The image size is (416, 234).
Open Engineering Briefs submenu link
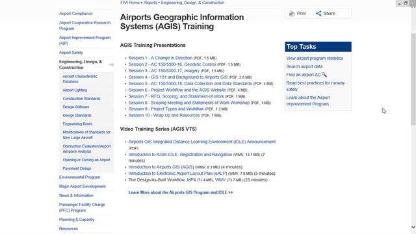point(77,124)
